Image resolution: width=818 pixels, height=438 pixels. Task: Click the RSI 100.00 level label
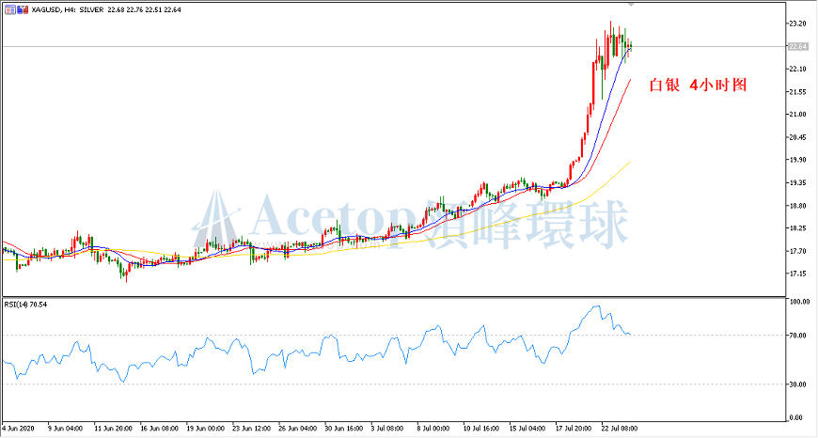click(799, 302)
